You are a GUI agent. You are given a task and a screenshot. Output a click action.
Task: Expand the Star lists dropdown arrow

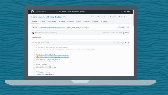[128, 17]
